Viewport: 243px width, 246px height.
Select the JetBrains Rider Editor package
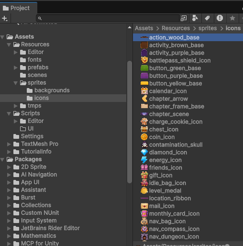pyautogui.click(x=46, y=228)
